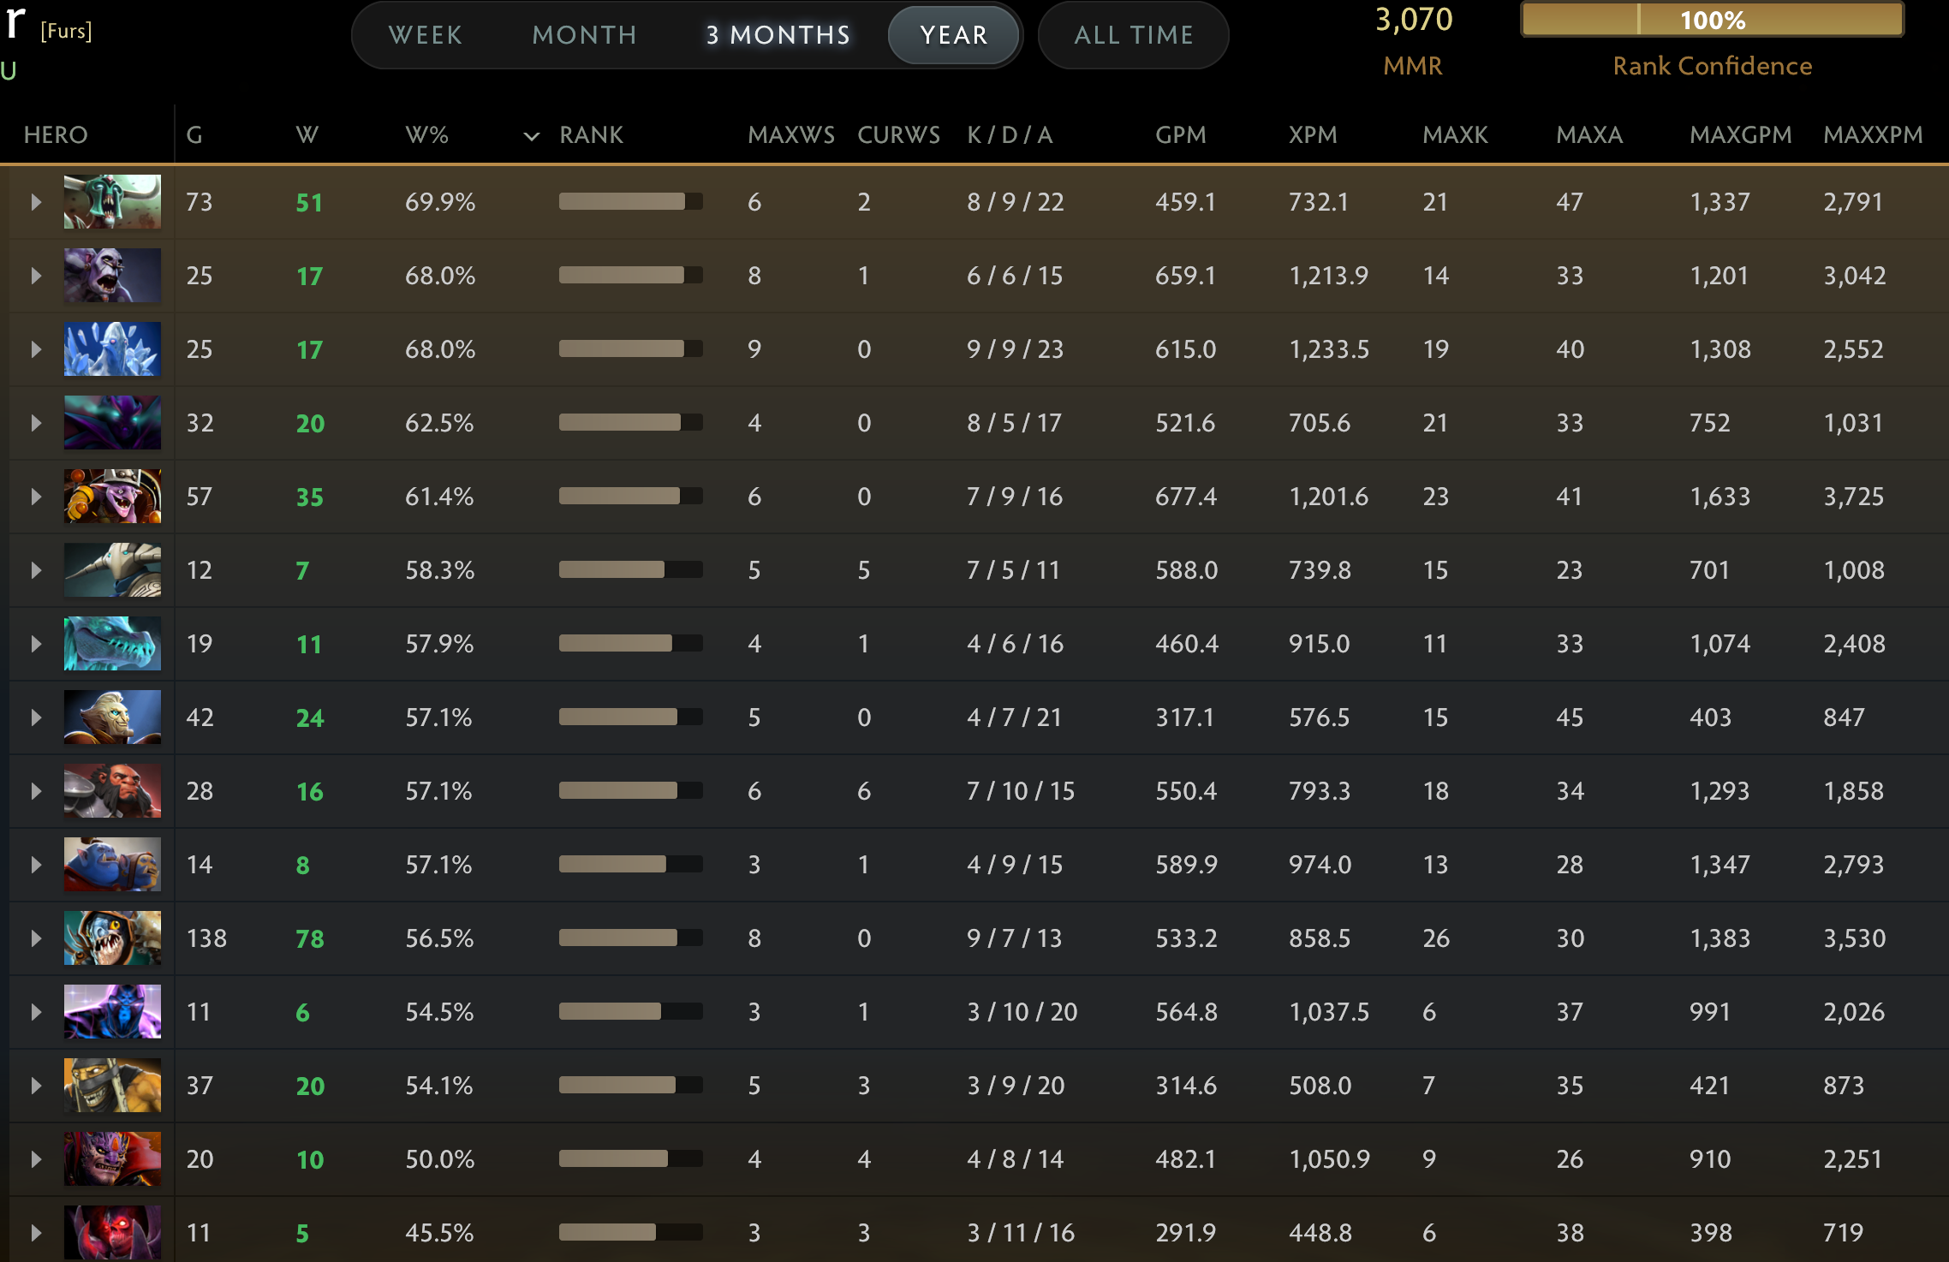Expand the row with 19 games played

click(36, 644)
